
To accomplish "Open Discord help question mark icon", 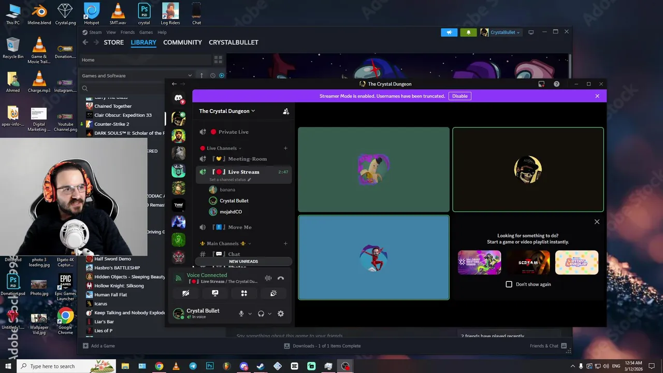I will [556, 84].
